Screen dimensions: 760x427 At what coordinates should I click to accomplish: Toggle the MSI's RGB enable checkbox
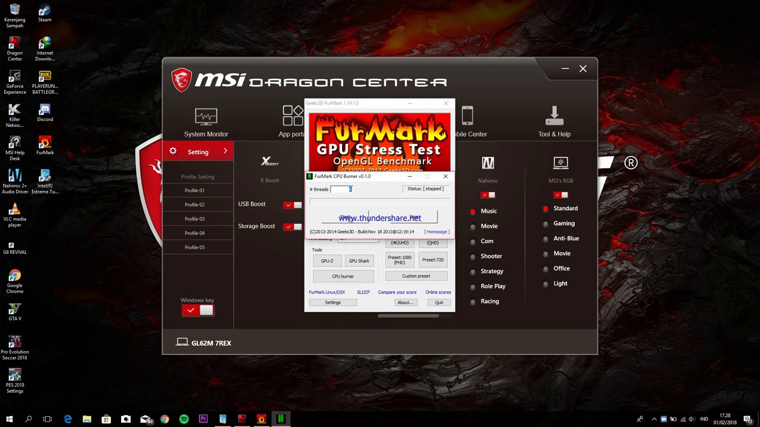[560, 195]
